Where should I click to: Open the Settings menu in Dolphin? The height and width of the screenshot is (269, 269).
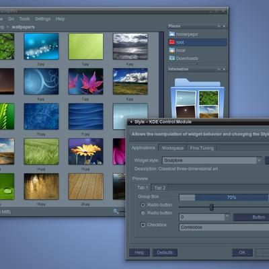(x=42, y=19)
